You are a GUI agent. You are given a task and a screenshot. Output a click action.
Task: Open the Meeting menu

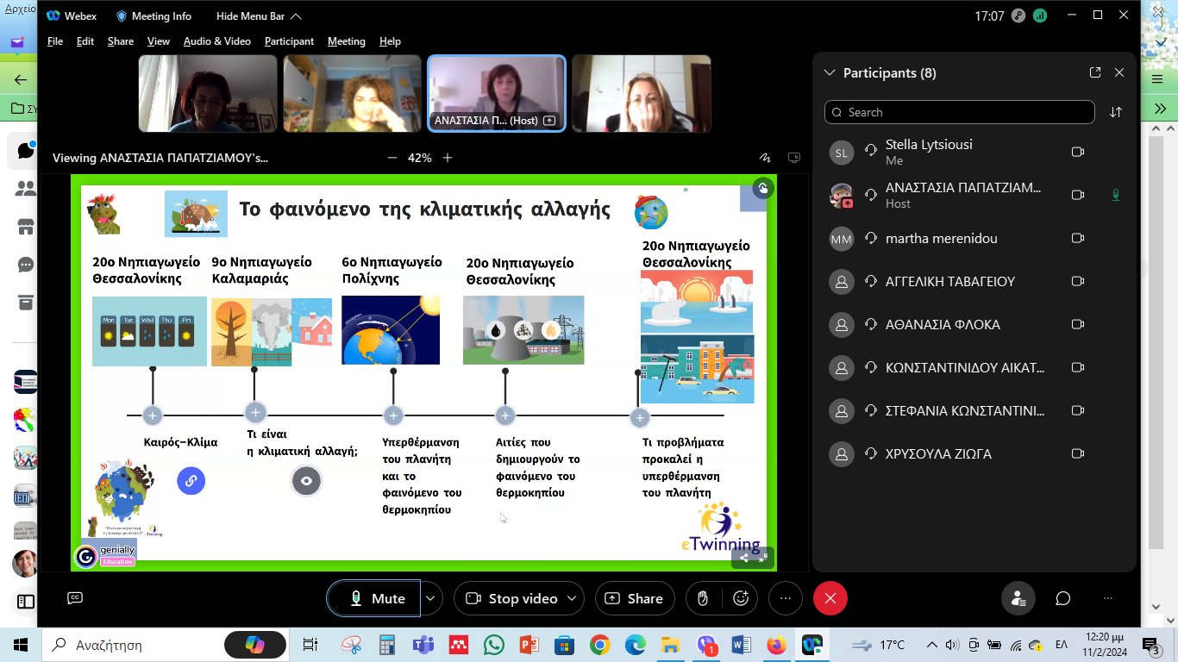pos(346,41)
